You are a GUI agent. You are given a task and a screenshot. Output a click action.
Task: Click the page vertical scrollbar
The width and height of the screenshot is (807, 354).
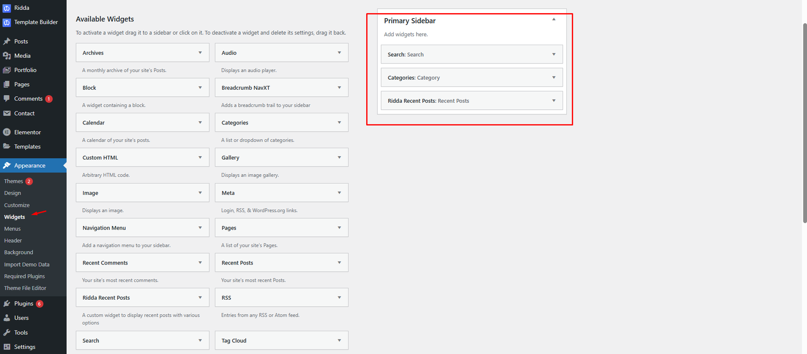point(804,122)
